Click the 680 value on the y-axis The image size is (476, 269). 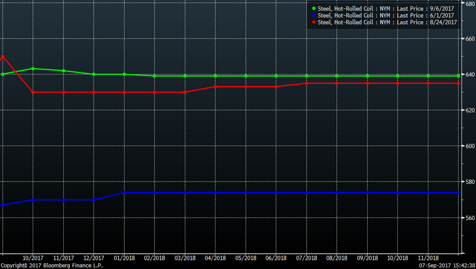click(x=468, y=4)
